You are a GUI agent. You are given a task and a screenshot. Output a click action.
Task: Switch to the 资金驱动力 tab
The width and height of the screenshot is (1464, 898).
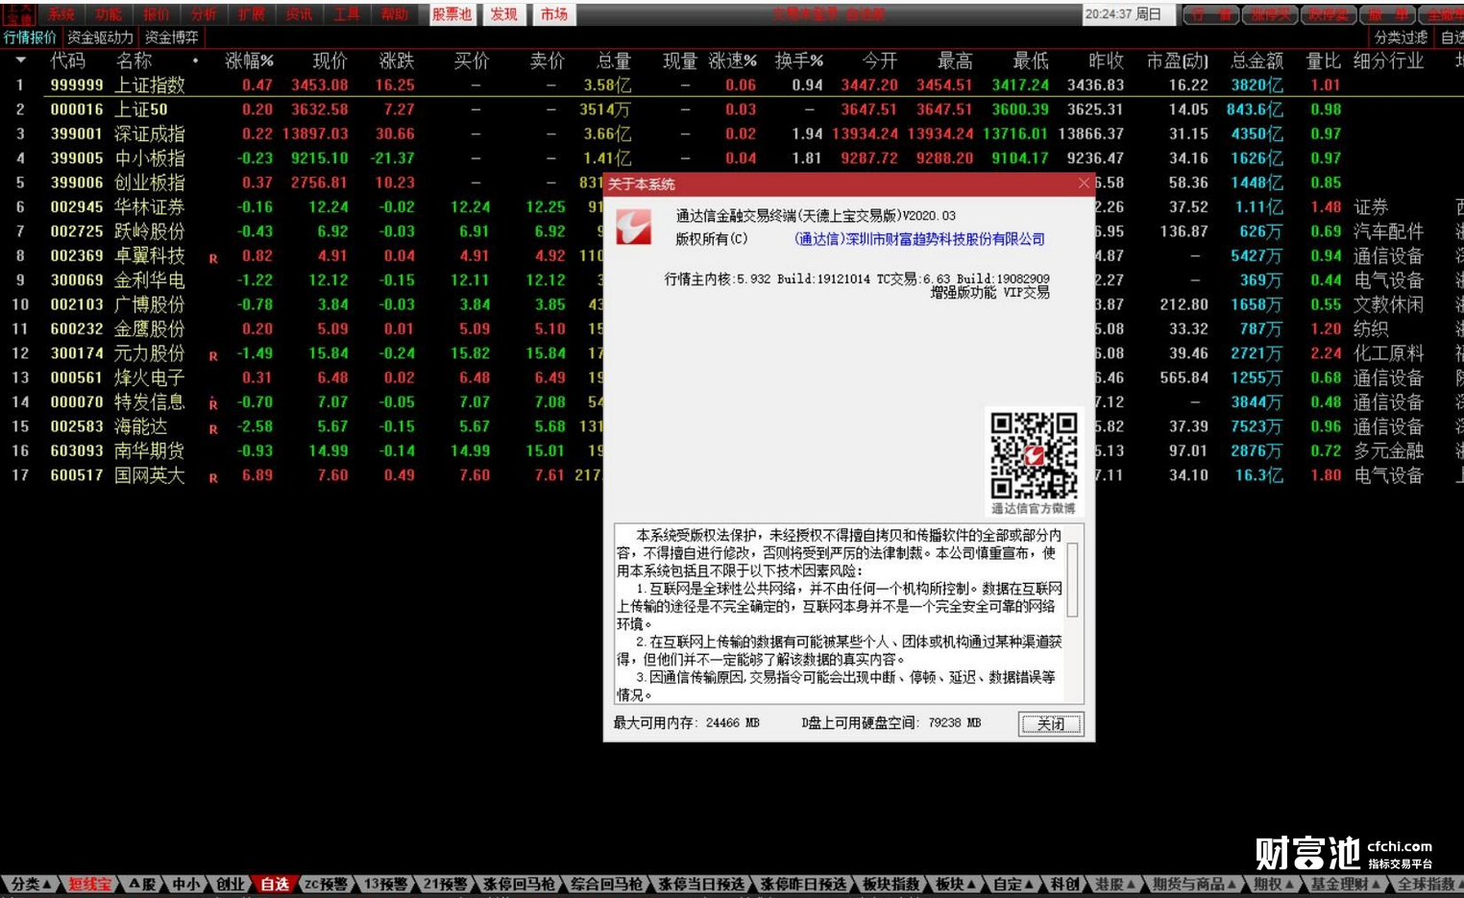click(x=100, y=37)
